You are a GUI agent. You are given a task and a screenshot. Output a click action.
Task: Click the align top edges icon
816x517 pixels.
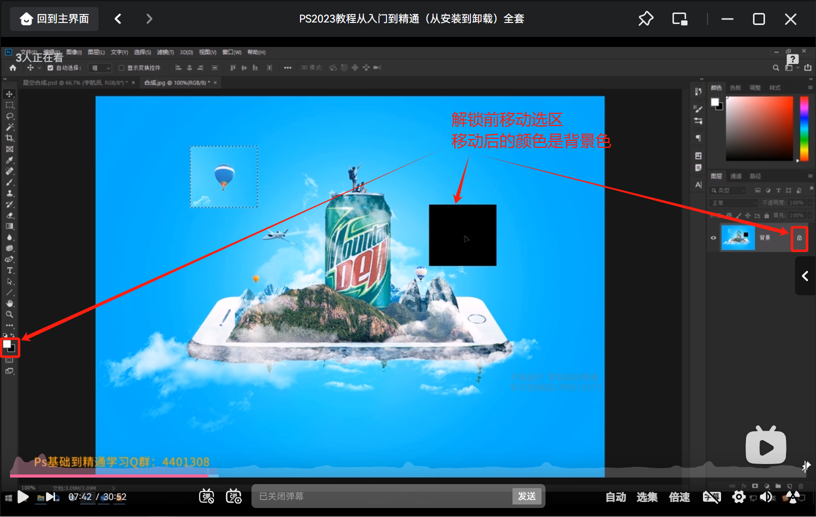233,68
